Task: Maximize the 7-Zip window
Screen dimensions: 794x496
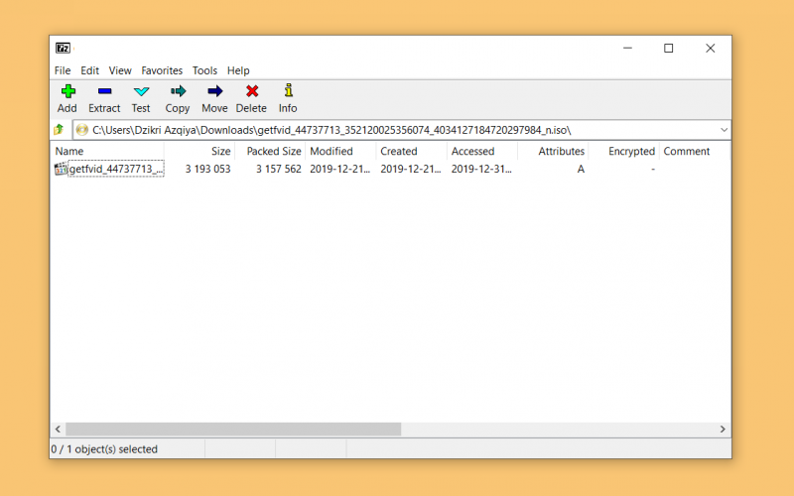Action: [669, 48]
